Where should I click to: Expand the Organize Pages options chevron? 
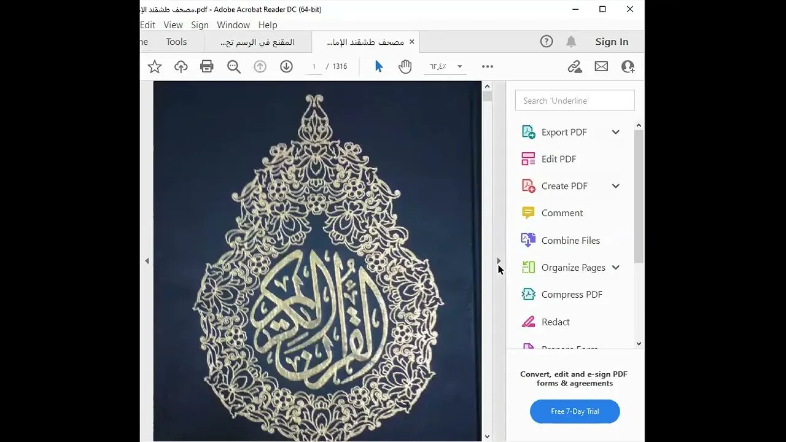[615, 267]
